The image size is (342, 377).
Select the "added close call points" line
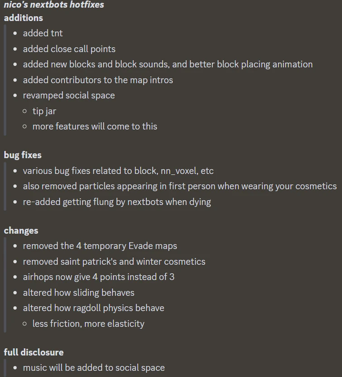tap(69, 49)
